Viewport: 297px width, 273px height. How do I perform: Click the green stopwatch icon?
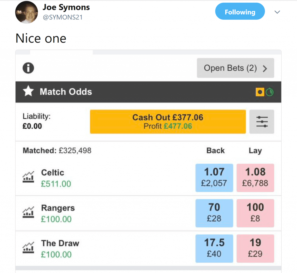tap(269, 92)
